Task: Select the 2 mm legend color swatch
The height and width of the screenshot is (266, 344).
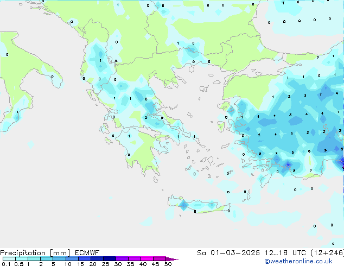Action: pyautogui.click(x=47, y=259)
